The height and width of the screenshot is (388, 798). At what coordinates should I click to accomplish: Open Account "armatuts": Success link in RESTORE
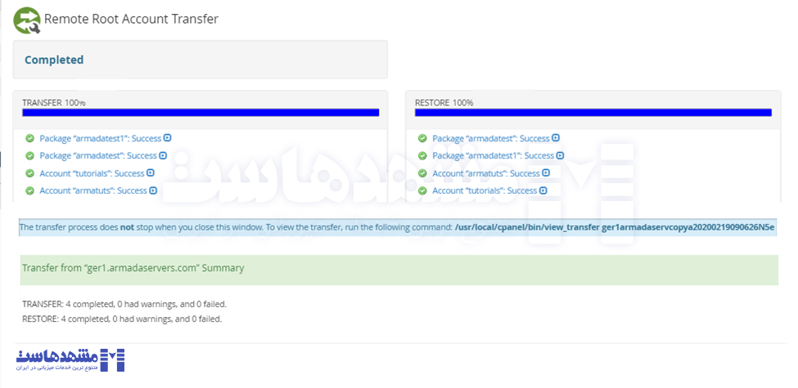click(x=485, y=173)
